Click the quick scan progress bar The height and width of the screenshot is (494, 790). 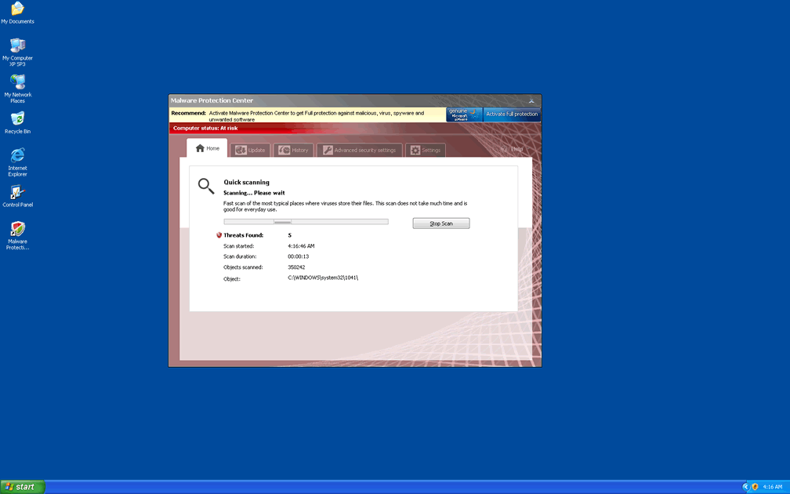pyautogui.click(x=306, y=222)
